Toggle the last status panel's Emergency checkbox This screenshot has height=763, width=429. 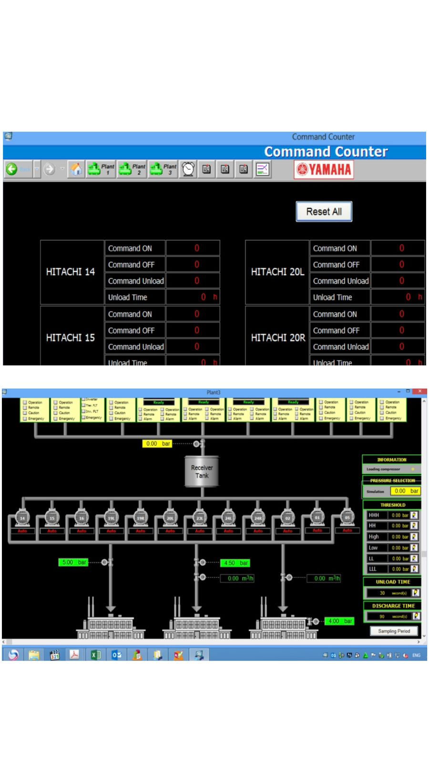382,418
